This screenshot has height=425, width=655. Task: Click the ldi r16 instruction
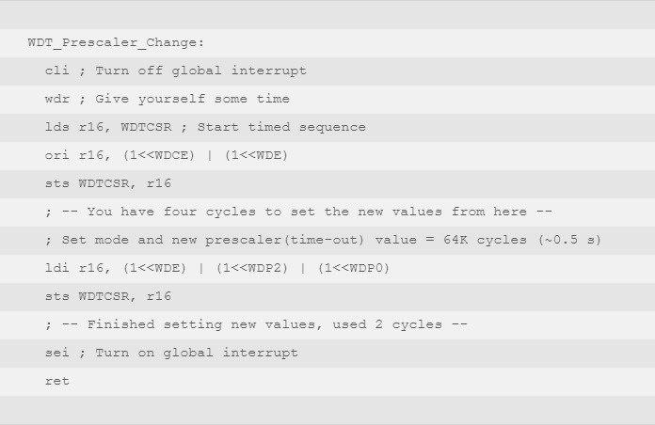[x=217, y=268]
